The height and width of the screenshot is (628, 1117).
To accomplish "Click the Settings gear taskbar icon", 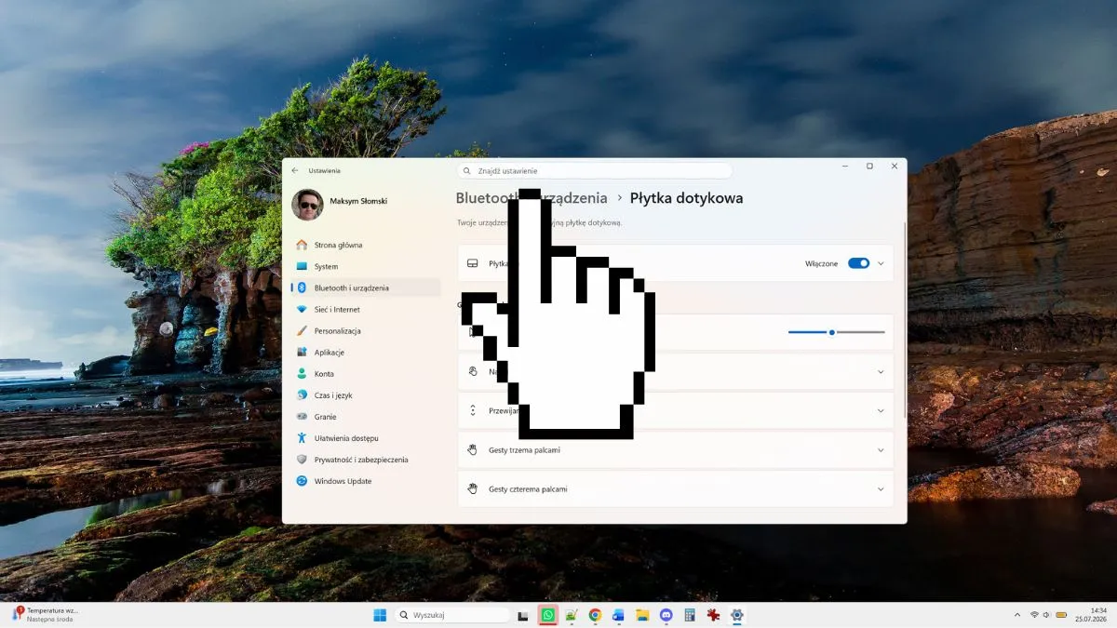I will click(x=737, y=615).
